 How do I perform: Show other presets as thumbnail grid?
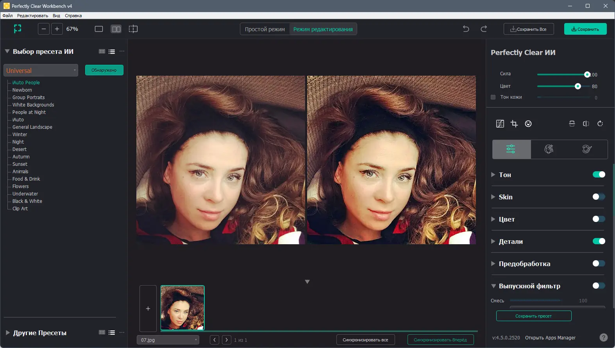click(x=102, y=332)
